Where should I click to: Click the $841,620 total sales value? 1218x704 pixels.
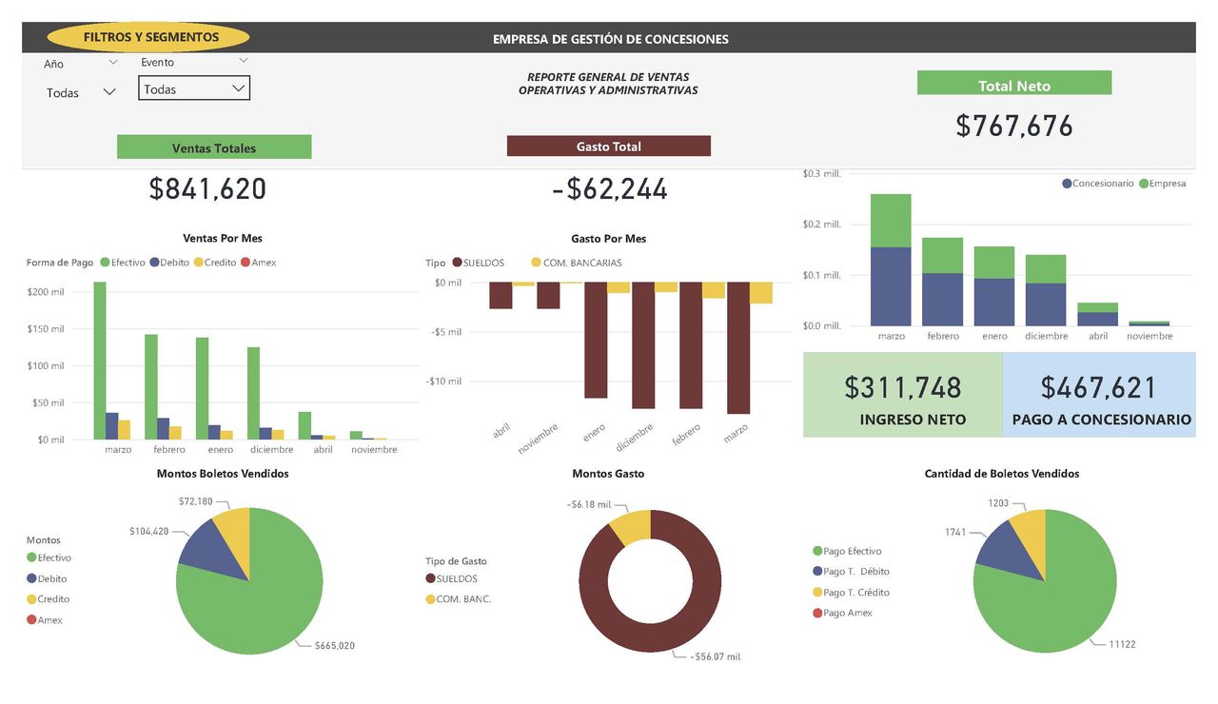(x=207, y=188)
